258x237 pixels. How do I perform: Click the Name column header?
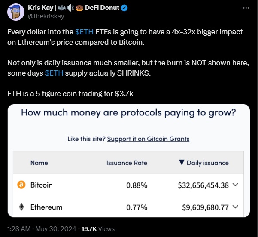click(x=39, y=163)
